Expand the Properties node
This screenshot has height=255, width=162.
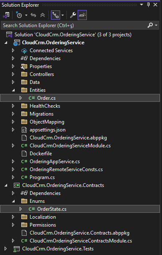[x=13, y=66]
